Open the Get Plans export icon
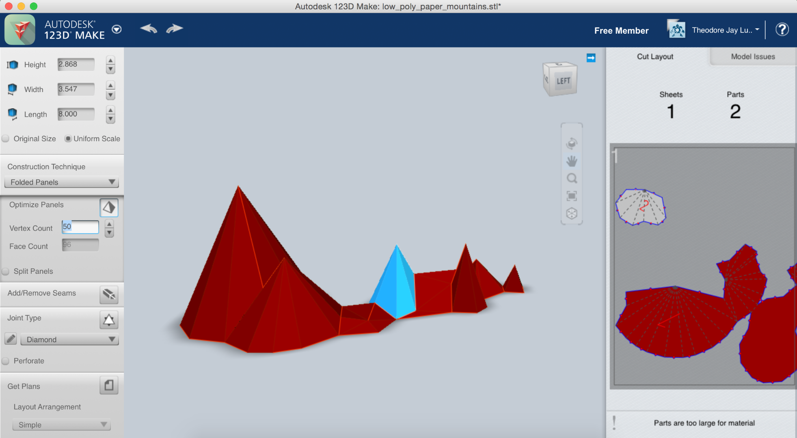Image resolution: width=797 pixels, height=438 pixels. point(109,385)
